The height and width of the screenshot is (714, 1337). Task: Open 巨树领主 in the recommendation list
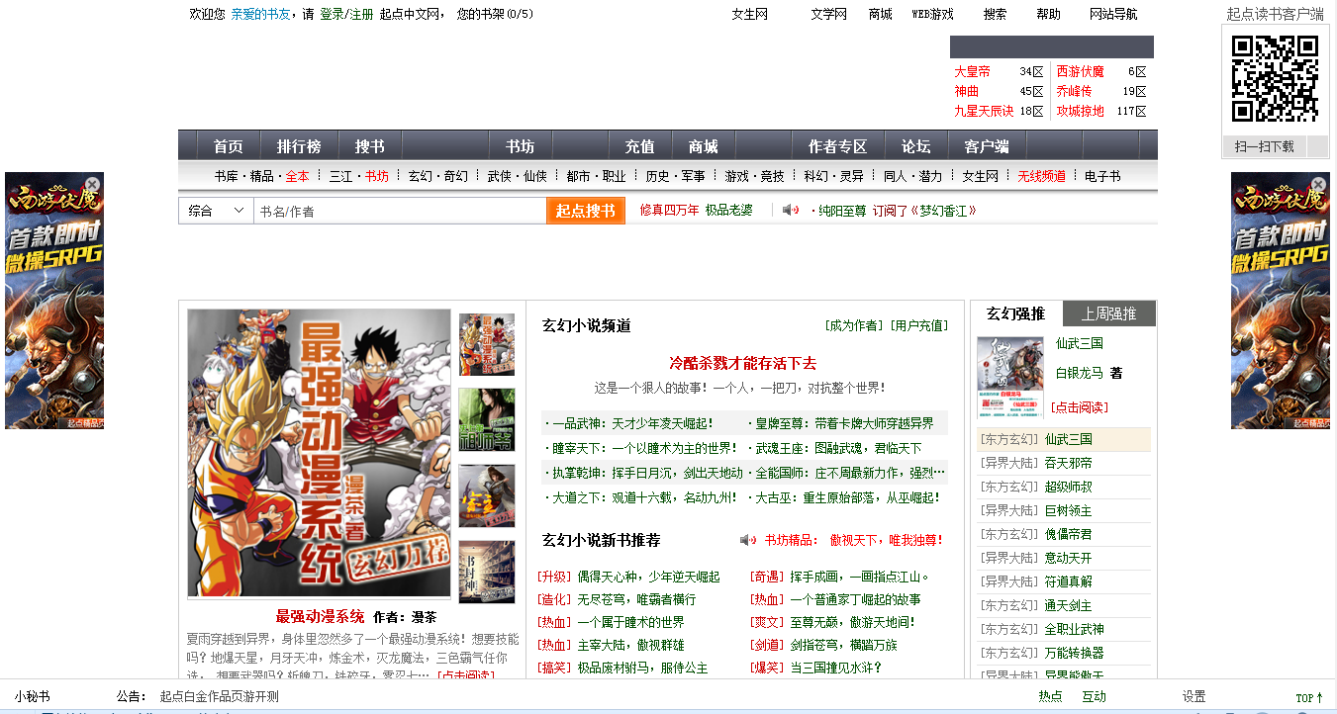tap(1068, 510)
